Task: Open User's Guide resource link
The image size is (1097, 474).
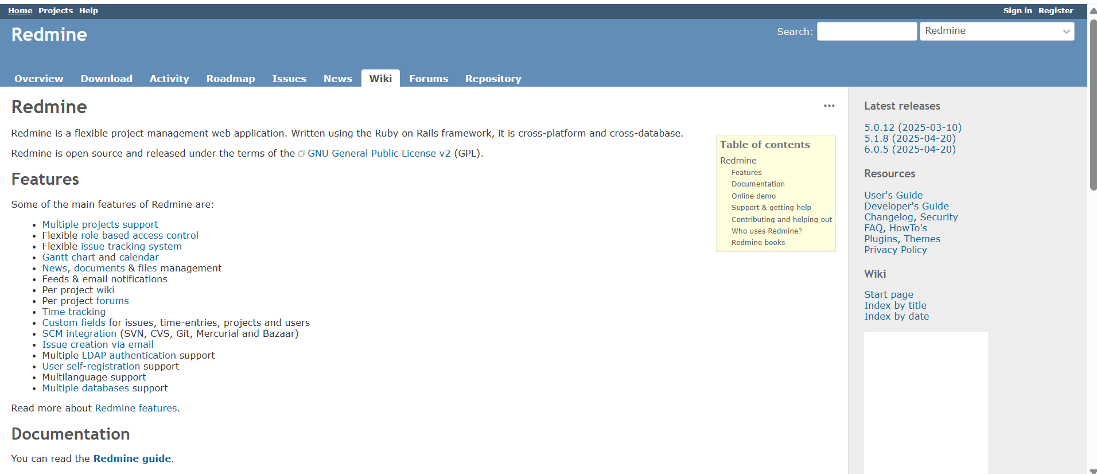Action: 893,195
